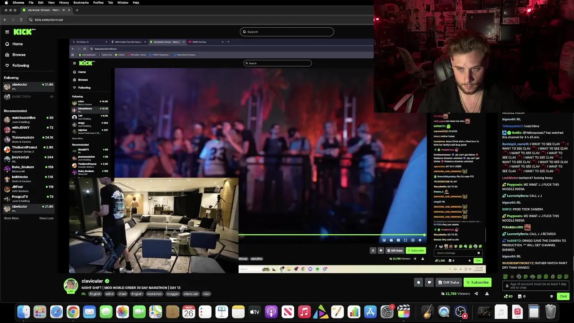Open Google Chrome from the Dock

point(73,311)
